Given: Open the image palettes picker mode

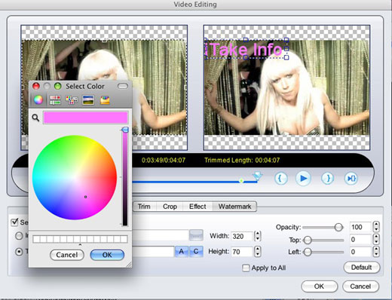Looking at the screenshot, I should point(88,99).
